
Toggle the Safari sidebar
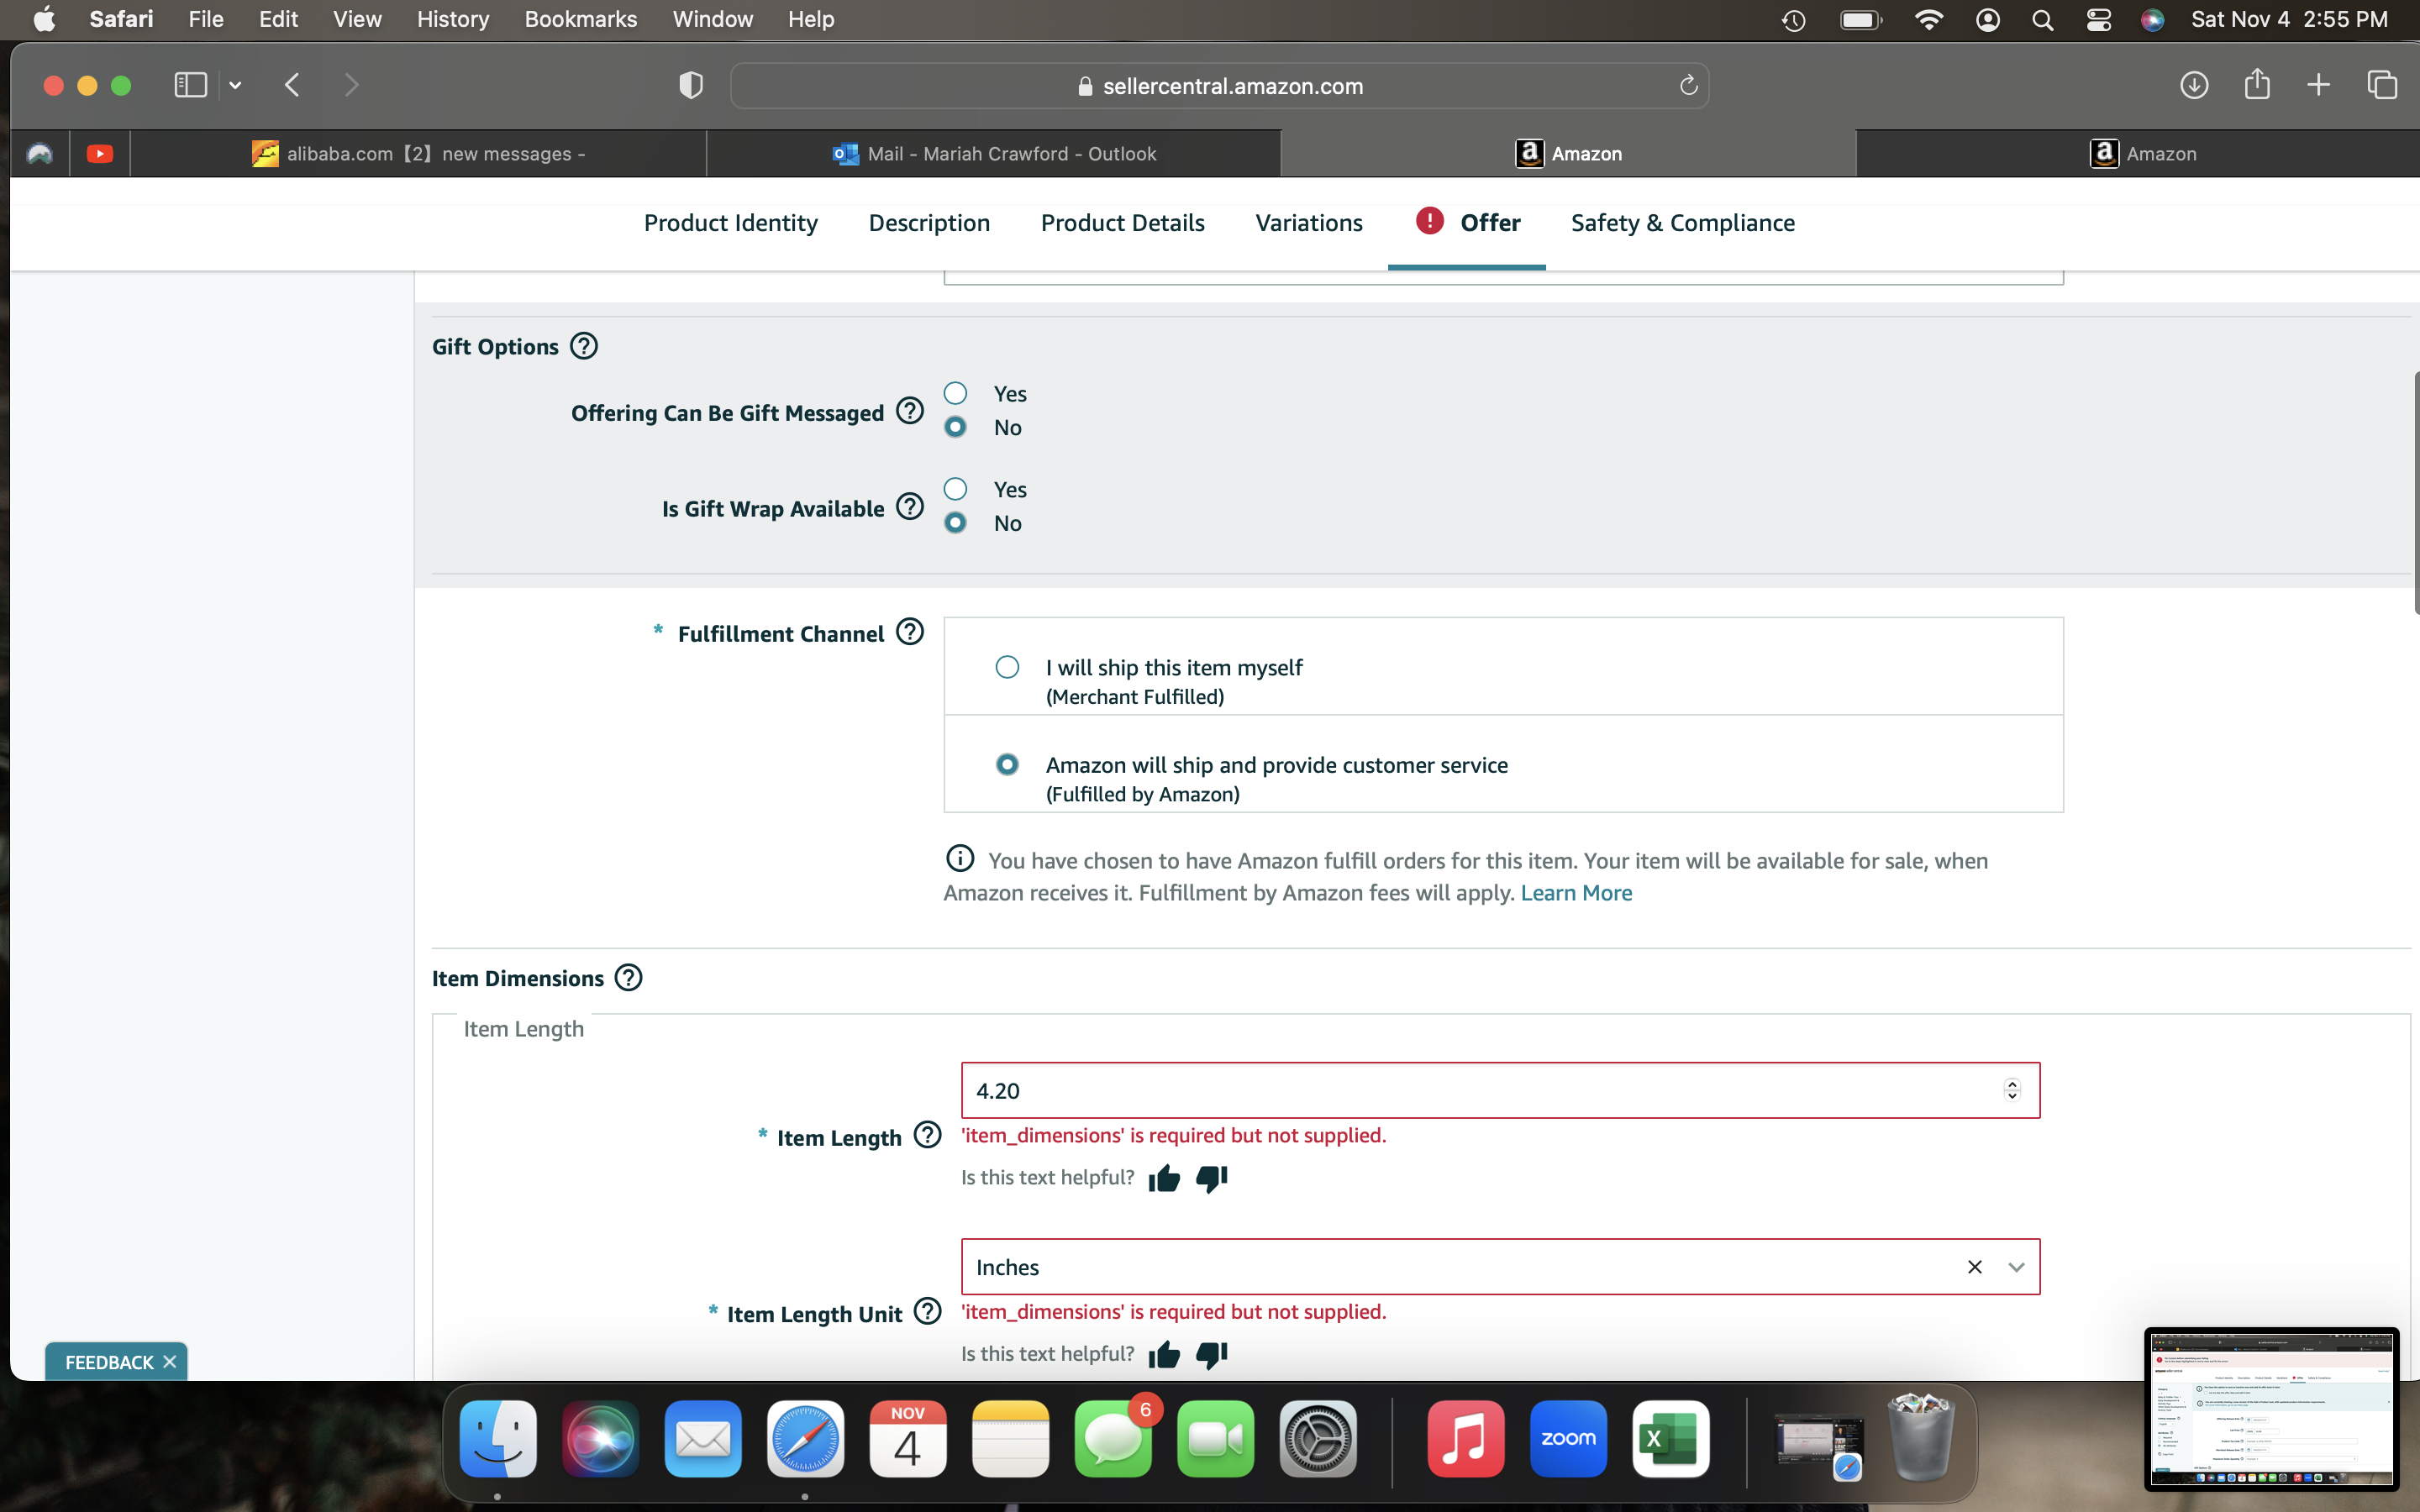pyautogui.click(x=190, y=85)
